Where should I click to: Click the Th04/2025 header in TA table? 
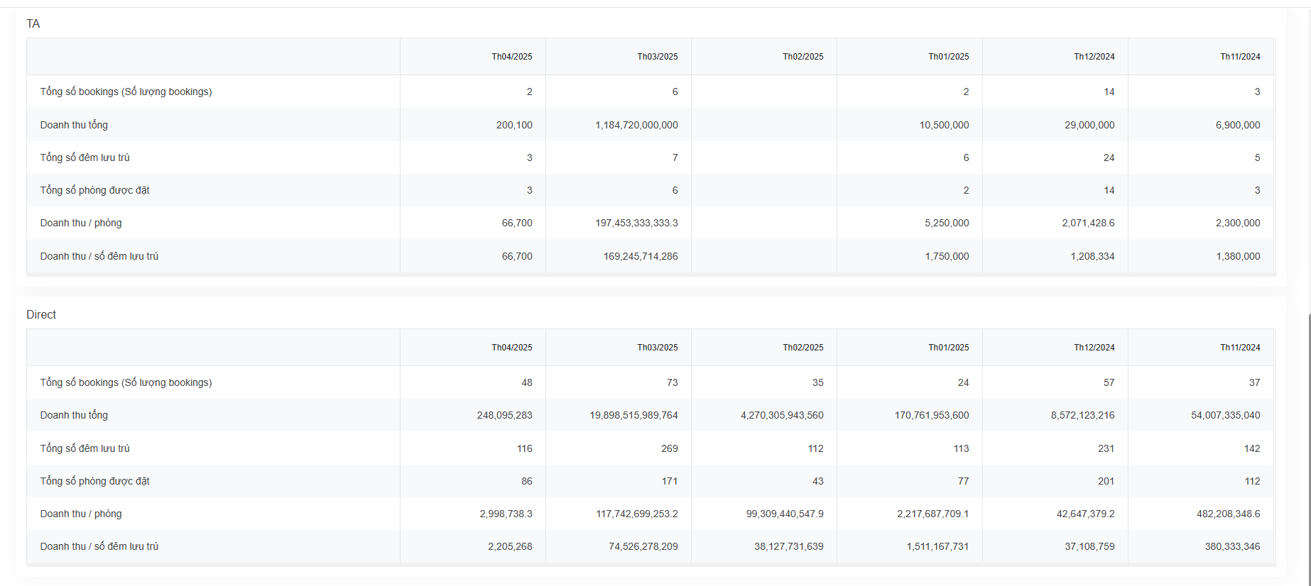[511, 57]
